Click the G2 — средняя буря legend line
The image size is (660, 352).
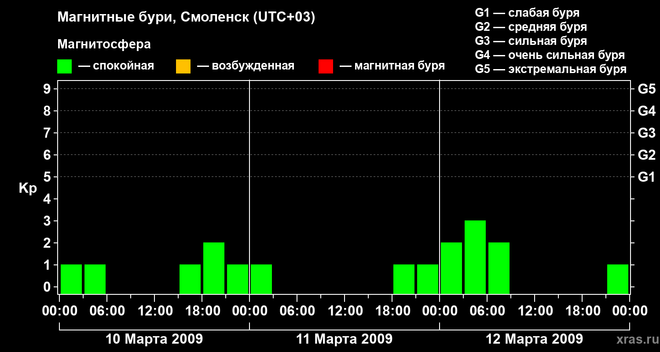click(531, 27)
